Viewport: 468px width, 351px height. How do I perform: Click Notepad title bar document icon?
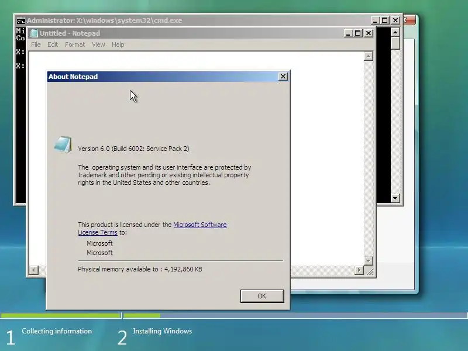35,33
